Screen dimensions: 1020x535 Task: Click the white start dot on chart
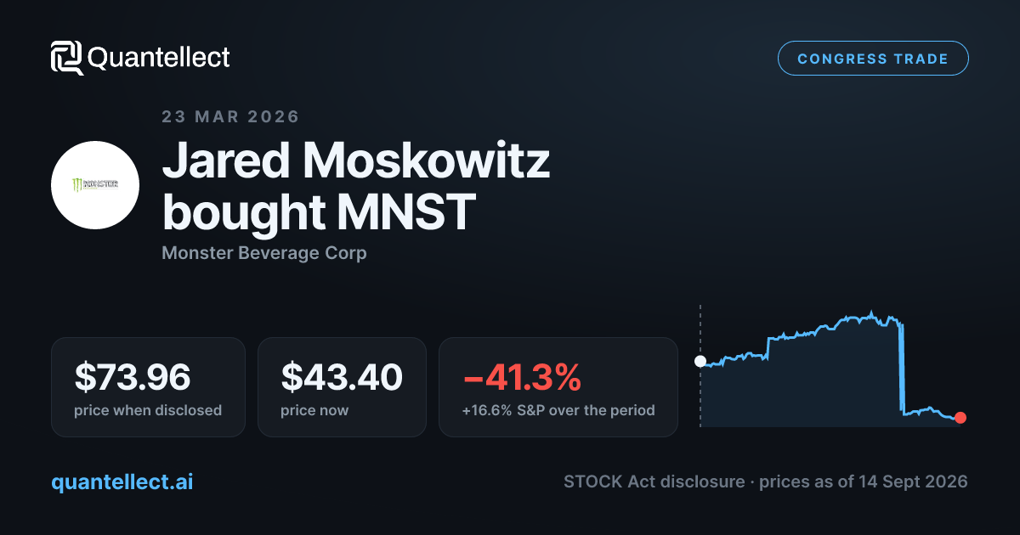click(700, 361)
